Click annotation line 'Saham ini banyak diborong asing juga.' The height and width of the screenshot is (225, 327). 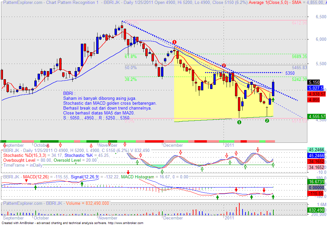[x=100, y=98]
